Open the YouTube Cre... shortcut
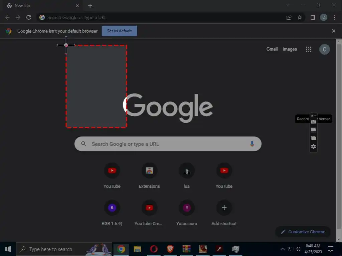Viewport: 342px width, 256px height. (x=149, y=213)
